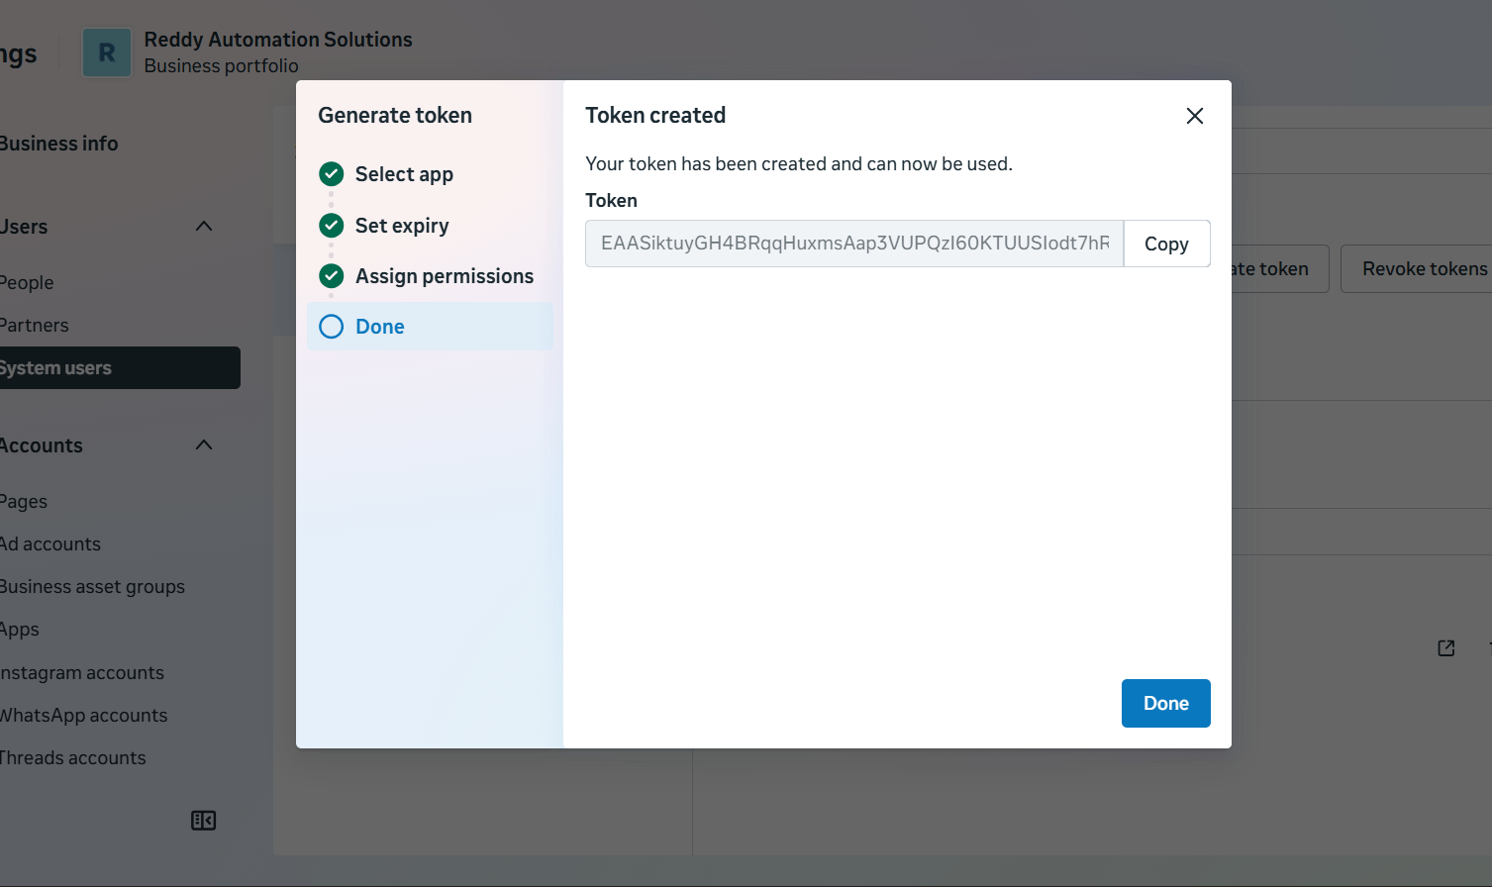This screenshot has height=887, width=1492.
Task: Go to the Select app step
Action: [404, 174]
